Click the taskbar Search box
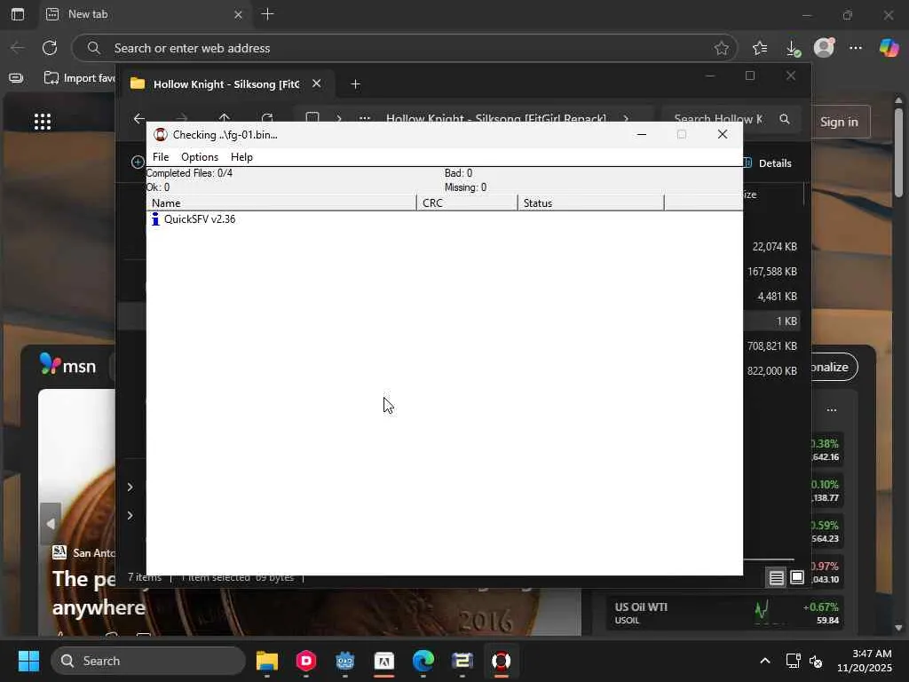 pos(148,661)
